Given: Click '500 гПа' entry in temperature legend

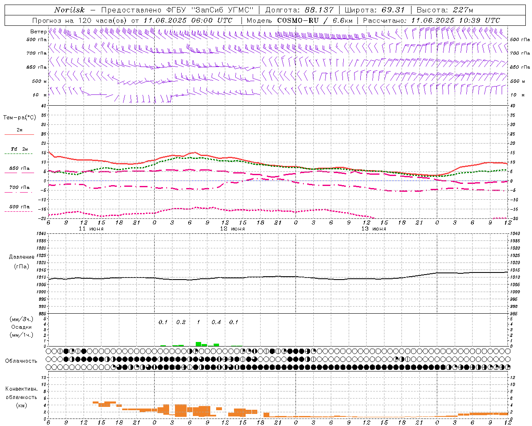Looking at the screenshot, I should (20, 207).
